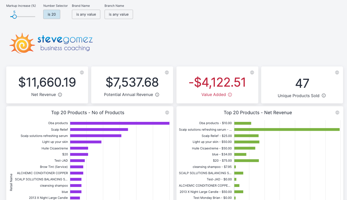Viewport: 347px width, 200px height.
Task: Click globe icon on Top 20 Net Revenue chart
Action: pos(337,113)
